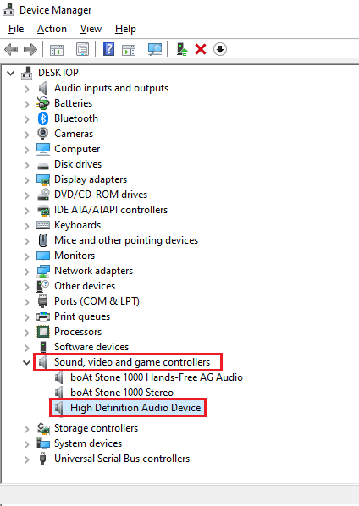
Task: Click the Network adapters icon
Action: tap(43, 271)
